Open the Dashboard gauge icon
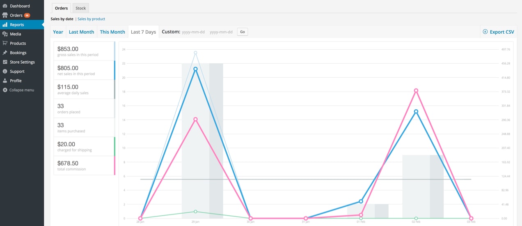This screenshot has width=522, height=226. pos(5,6)
